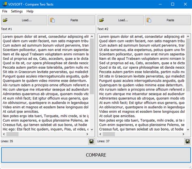Click 'Lorem ipsum dolor' line in Text #1
The image size is (192, 169).
(46, 36)
